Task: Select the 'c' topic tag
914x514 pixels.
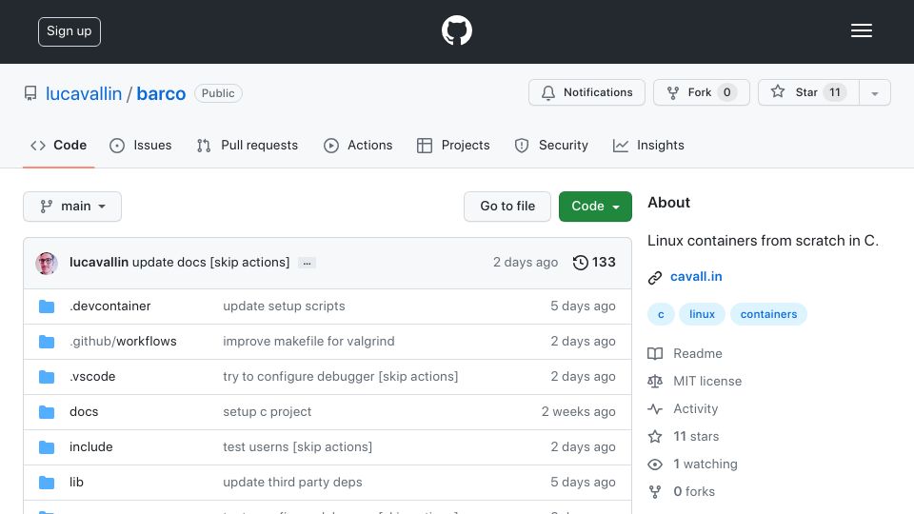Action: click(x=661, y=314)
